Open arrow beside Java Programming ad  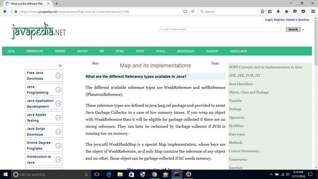[58, 89]
